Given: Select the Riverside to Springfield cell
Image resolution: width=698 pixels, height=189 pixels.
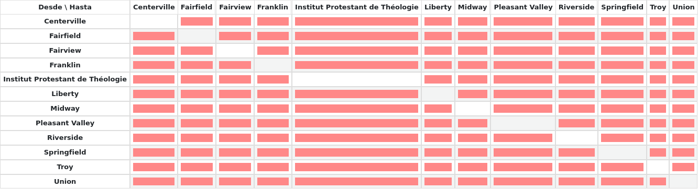Looking at the screenshot, I should [622, 138].
